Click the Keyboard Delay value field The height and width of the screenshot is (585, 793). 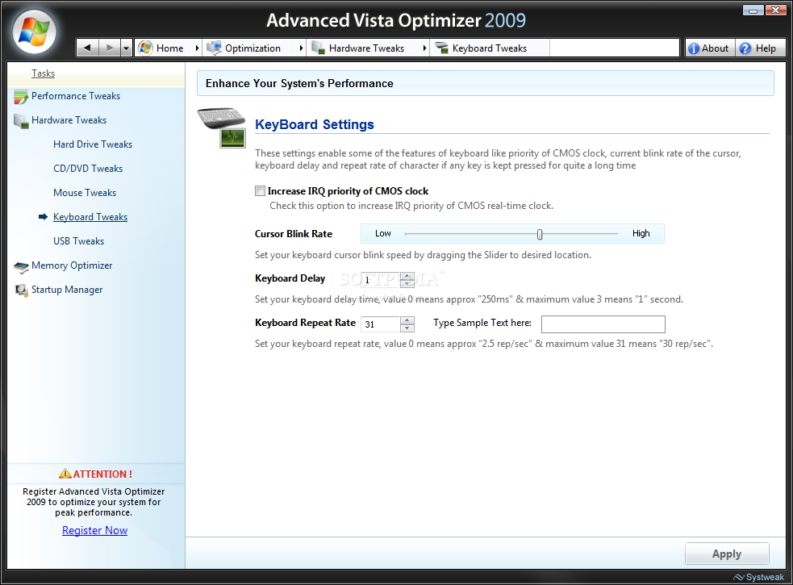coord(381,280)
